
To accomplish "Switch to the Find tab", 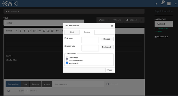I will [72, 32].
